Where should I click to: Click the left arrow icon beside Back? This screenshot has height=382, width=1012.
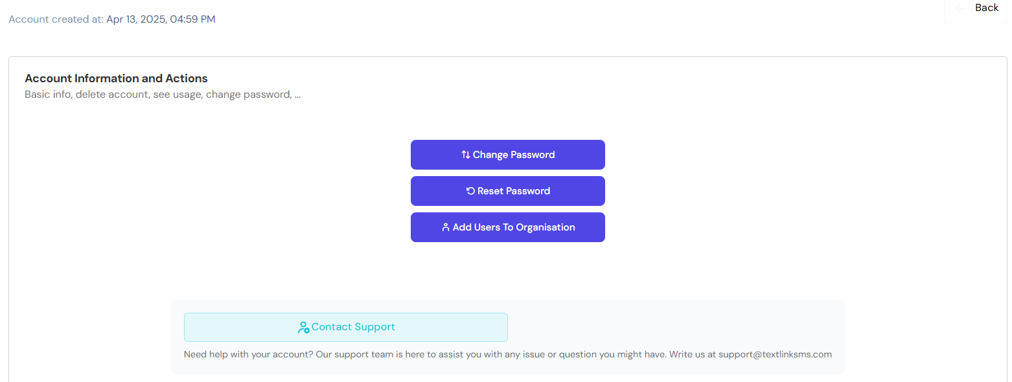[960, 8]
